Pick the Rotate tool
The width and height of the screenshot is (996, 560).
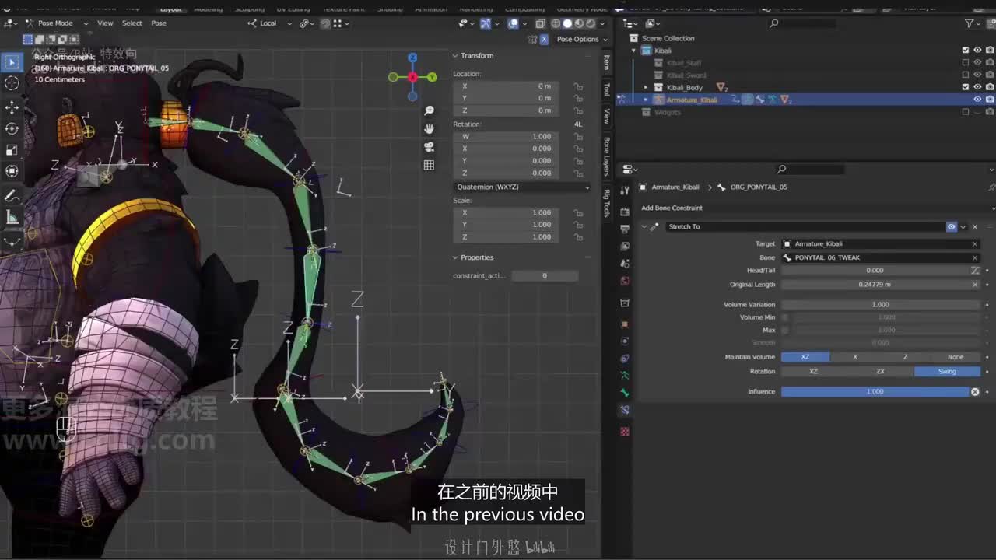coord(12,128)
